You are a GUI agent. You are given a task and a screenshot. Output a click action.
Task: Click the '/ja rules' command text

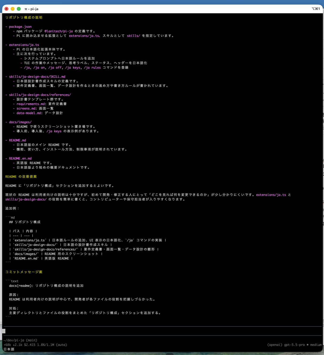coord(92,68)
